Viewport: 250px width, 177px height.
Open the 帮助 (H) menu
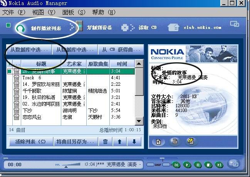click(x=104, y=12)
